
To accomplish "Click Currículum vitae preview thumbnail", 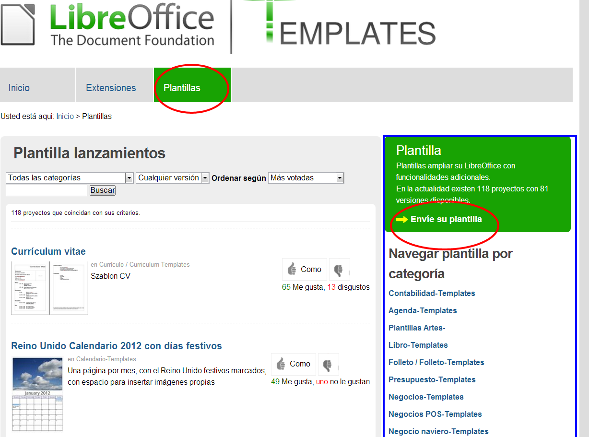I will coord(49,288).
